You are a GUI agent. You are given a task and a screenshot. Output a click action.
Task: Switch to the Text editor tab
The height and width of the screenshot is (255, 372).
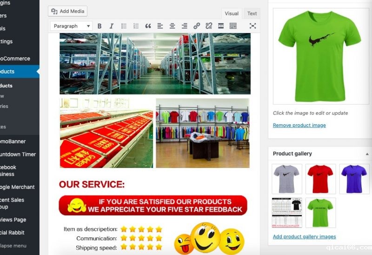tap(252, 13)
